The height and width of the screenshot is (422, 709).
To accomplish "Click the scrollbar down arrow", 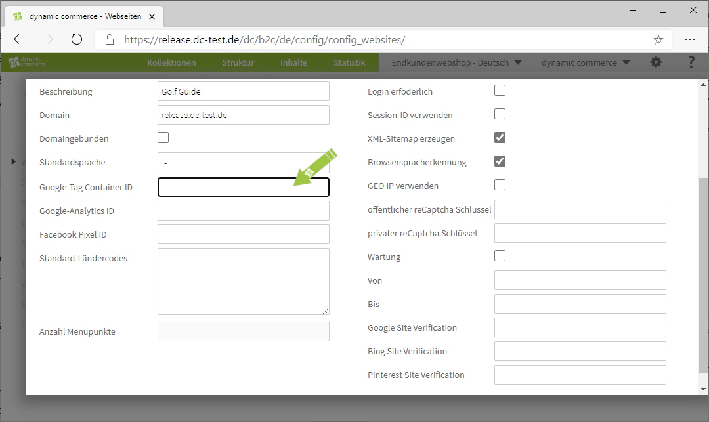I will tap(703, 389).
